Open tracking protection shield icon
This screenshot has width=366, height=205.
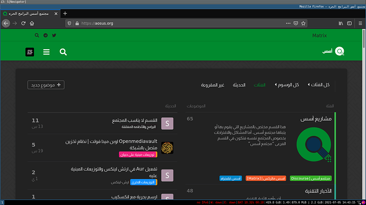click(x=69, y=23)
